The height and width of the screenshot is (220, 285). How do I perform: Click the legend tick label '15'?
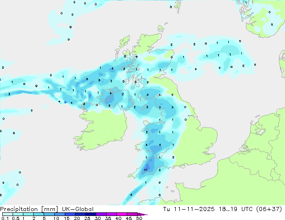(67, 218)
